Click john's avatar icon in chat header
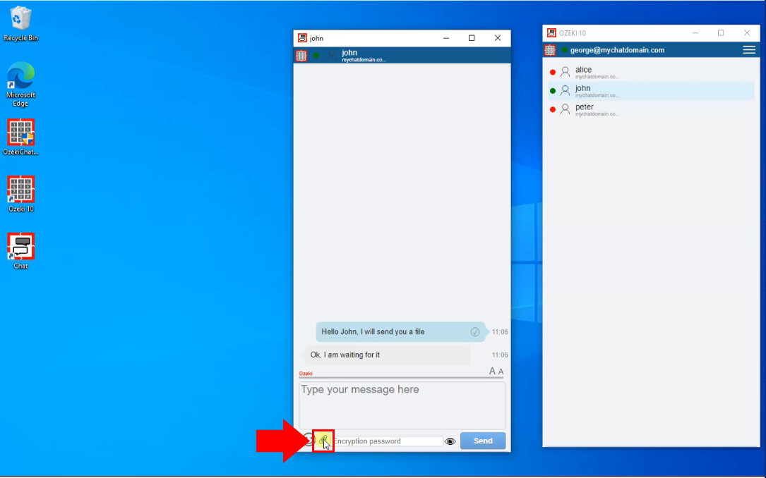The height and width of the screenshot is (478, 766). (331, 56)
